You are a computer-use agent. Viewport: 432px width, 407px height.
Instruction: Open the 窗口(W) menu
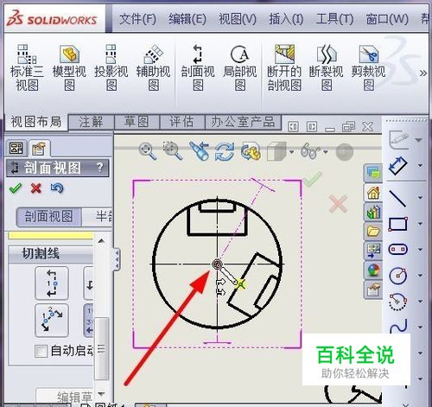point(387,19)
